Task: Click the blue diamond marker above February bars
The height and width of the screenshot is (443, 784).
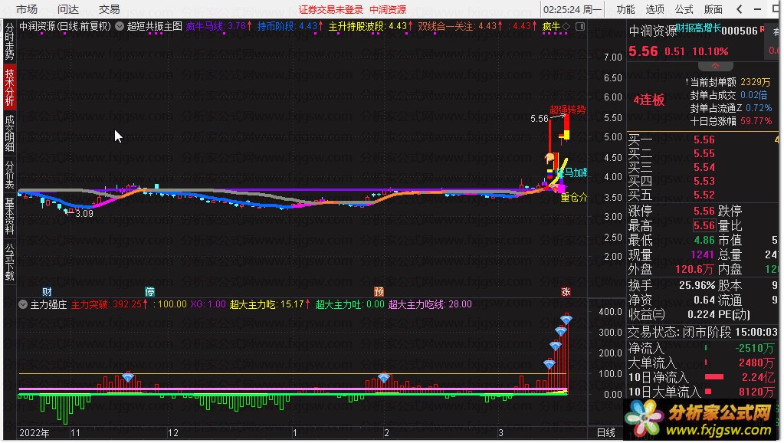Action: click(x=384, y=379)
